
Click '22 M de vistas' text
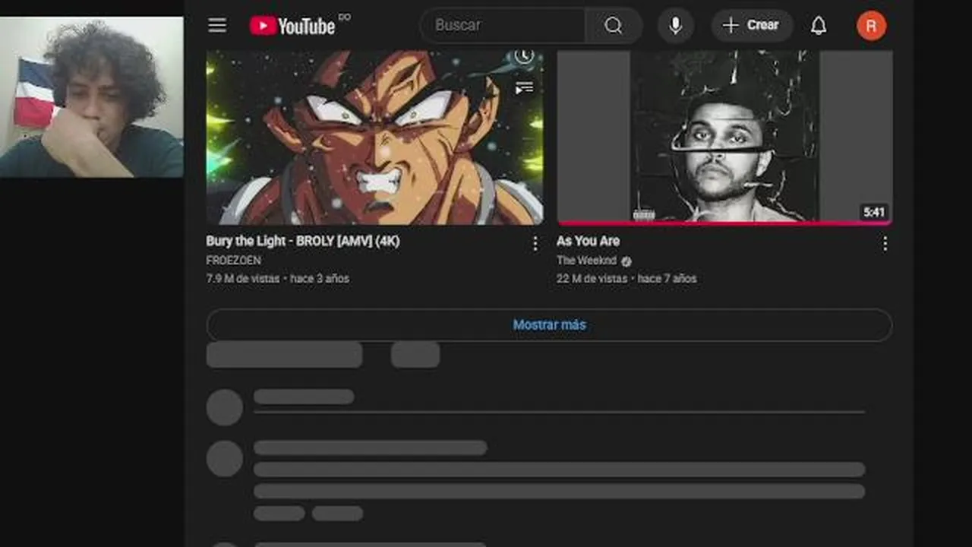click(592, 279)
